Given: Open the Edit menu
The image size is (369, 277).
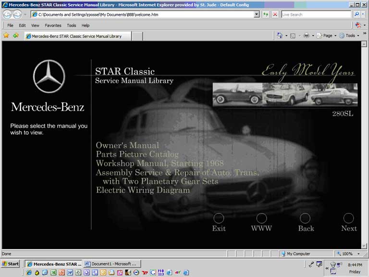Looking at the screenshot, I should point(22,25).
